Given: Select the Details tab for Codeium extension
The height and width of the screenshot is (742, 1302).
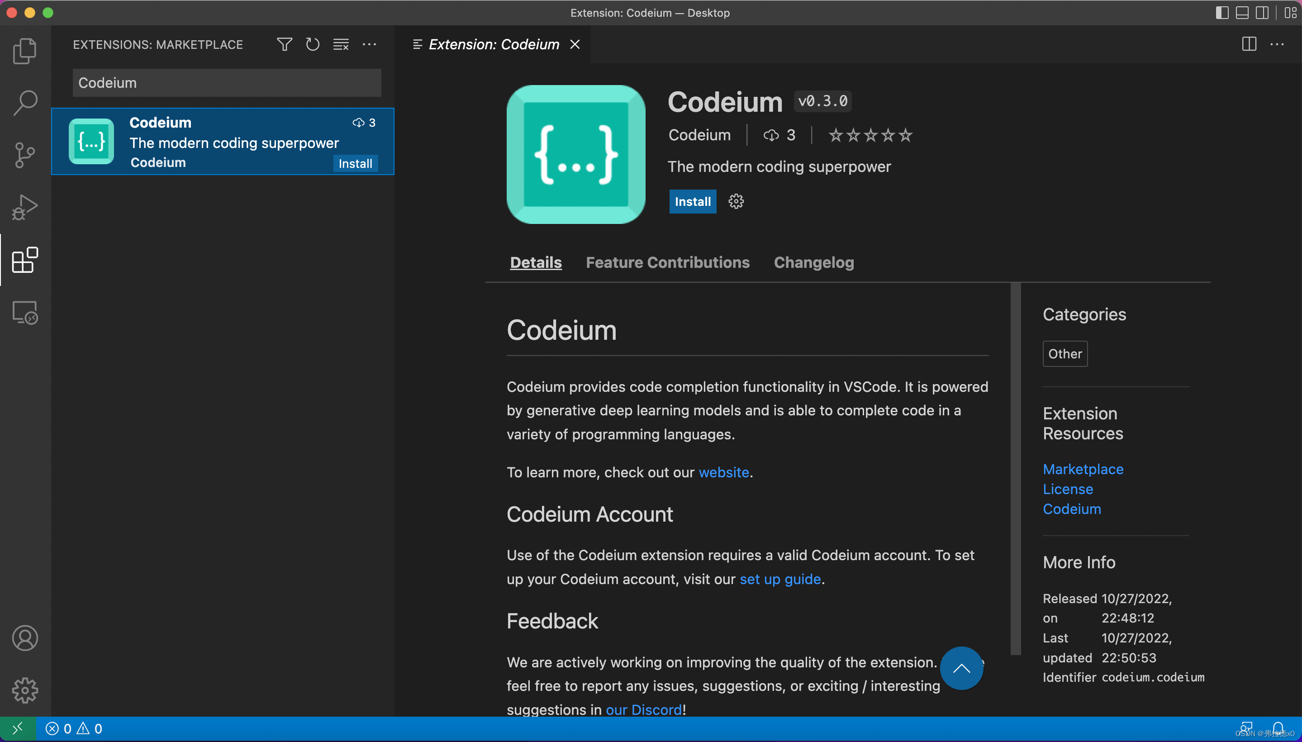Looking at the screenshot, I should (535, 262).
